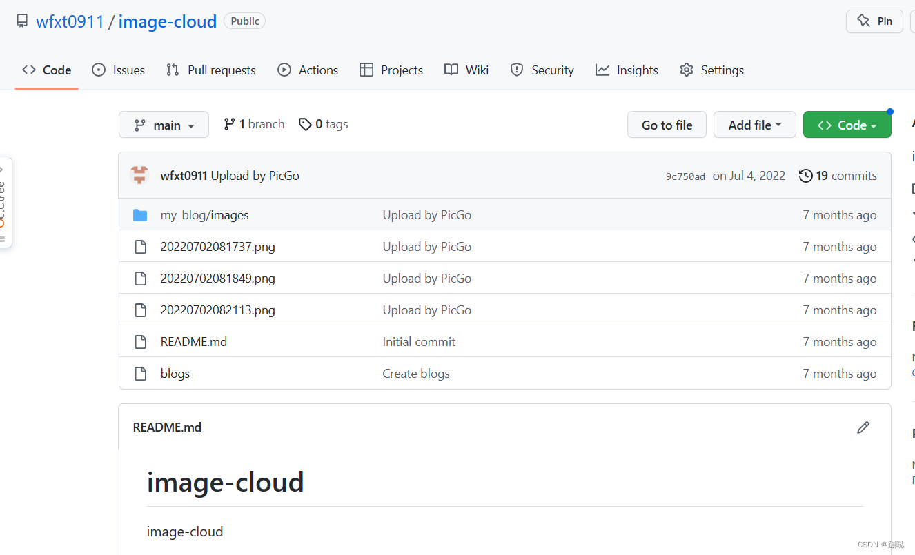Click the Public visibility badge
This screenshot has width=915, height=555.
coord(245,21)
